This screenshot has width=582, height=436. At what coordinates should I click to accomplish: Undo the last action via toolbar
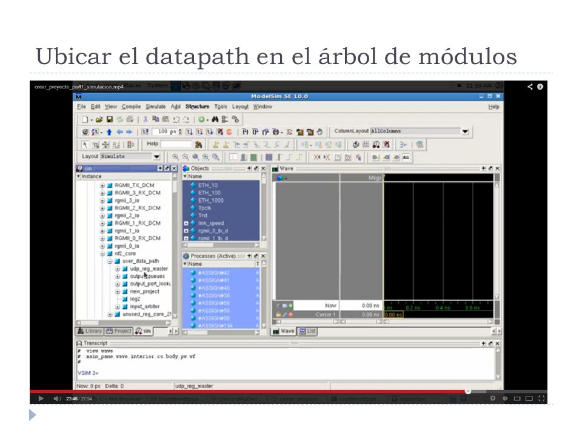point(176,119)
